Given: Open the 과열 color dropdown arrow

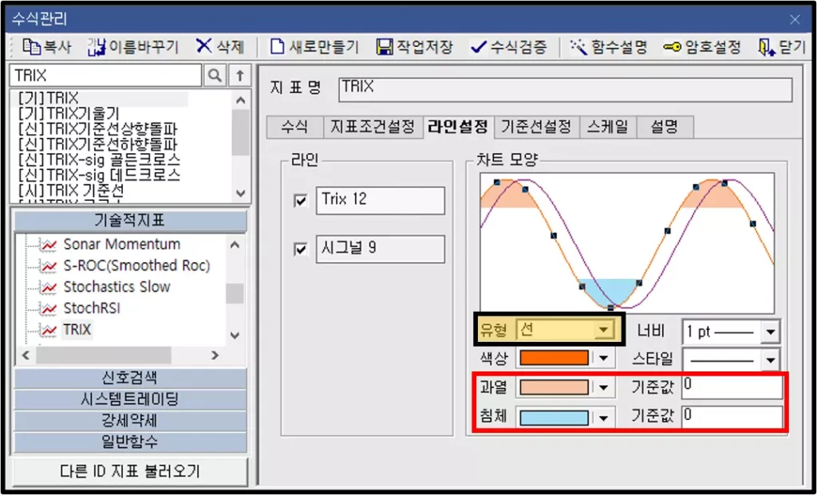Looking at the screenshot, I should (604, 387).
